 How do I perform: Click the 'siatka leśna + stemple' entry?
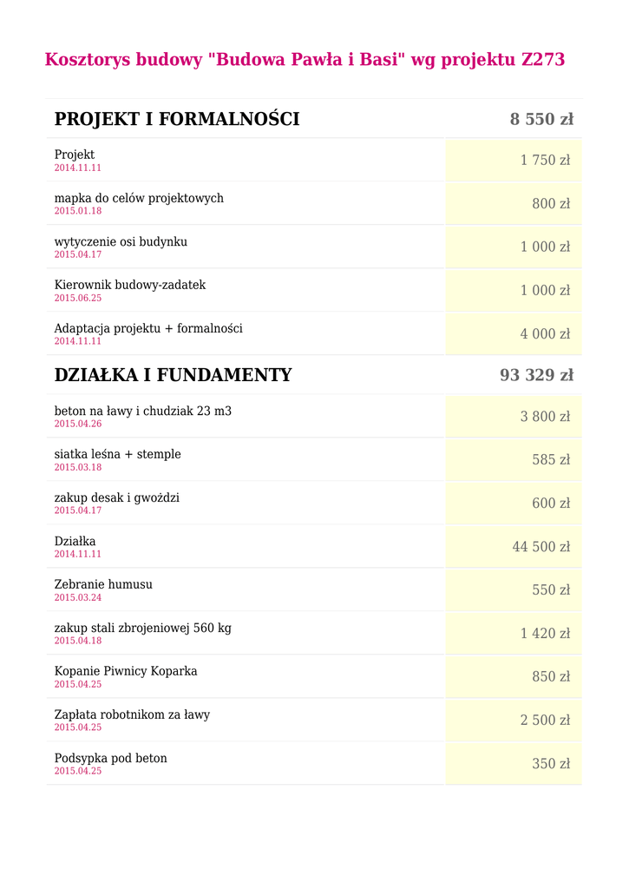point(118,454)
